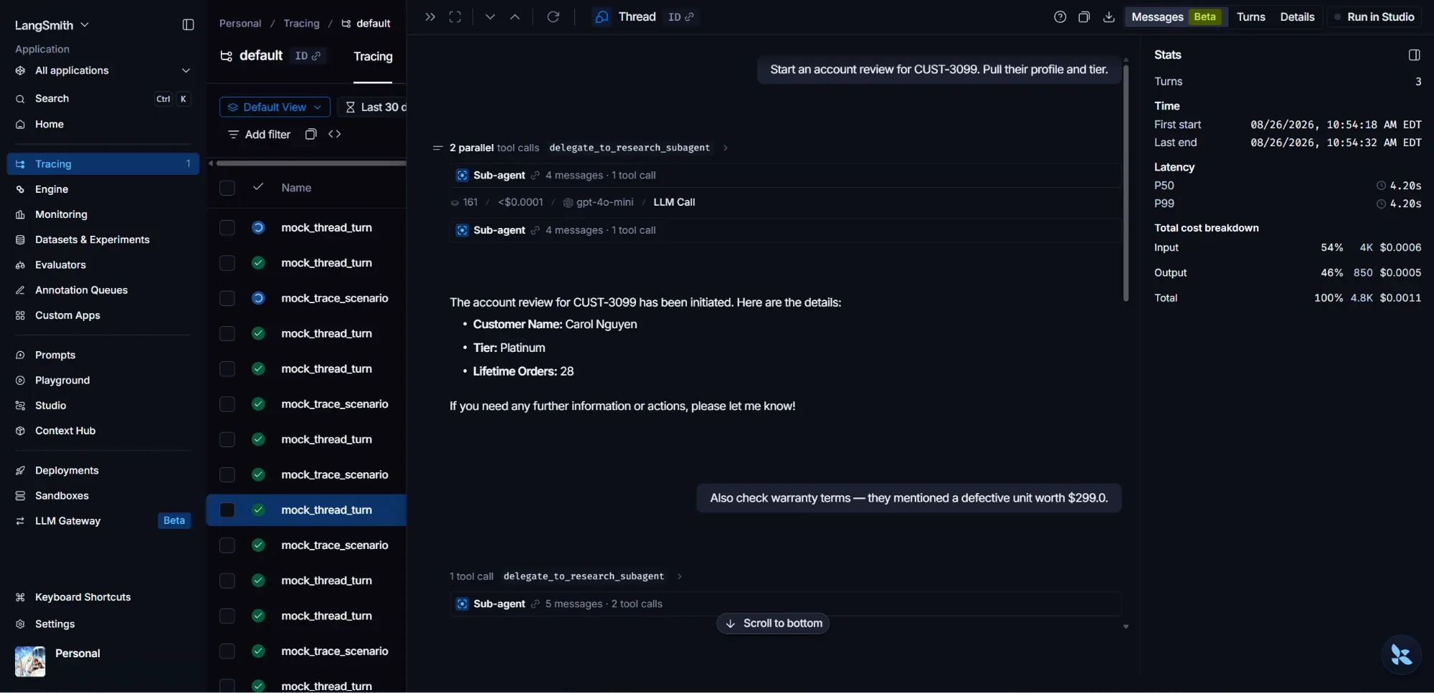This screenshot has width=1434, height=693.
Task: Expand the All applications selector
Action: (103, 71)
